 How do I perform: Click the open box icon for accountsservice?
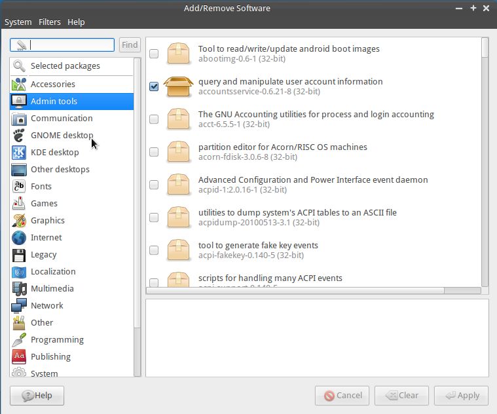pos(179,86)
